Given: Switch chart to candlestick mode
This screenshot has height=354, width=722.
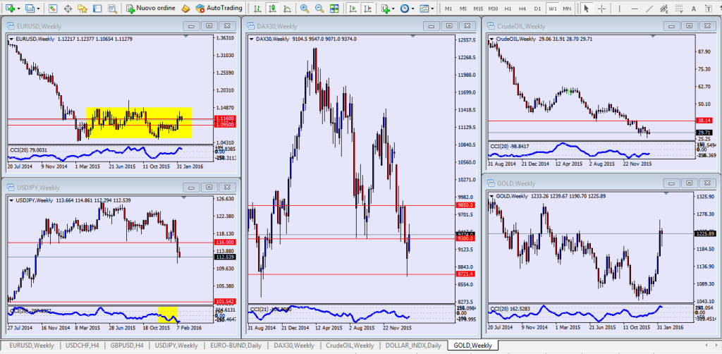Looking at the screenshot, I should click(x=272, y=8).
